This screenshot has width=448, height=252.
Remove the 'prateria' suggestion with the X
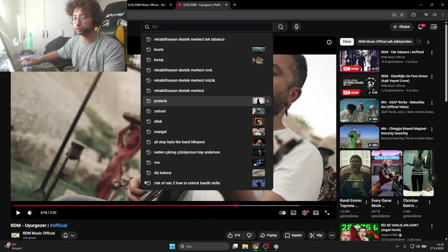[268, 101]
